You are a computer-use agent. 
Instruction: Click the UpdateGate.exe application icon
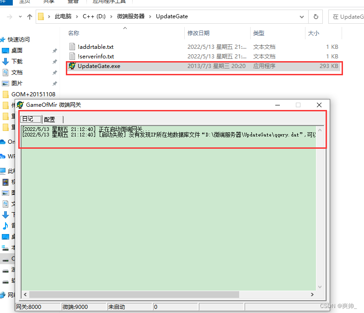[72, 66]
